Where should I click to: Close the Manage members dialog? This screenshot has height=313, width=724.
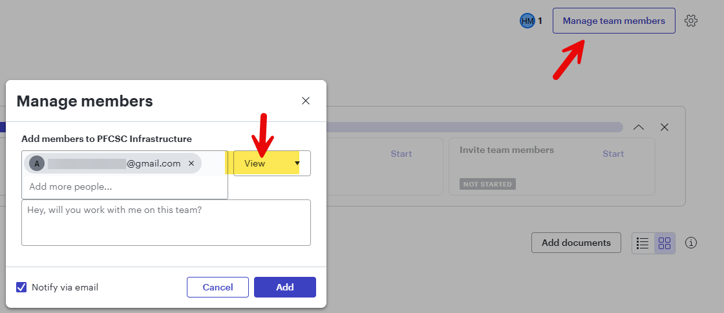(306, 101)
